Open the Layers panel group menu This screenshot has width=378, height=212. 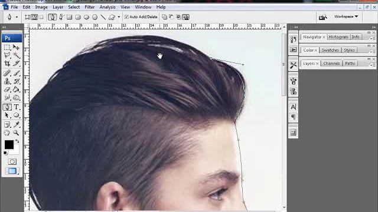373,65
